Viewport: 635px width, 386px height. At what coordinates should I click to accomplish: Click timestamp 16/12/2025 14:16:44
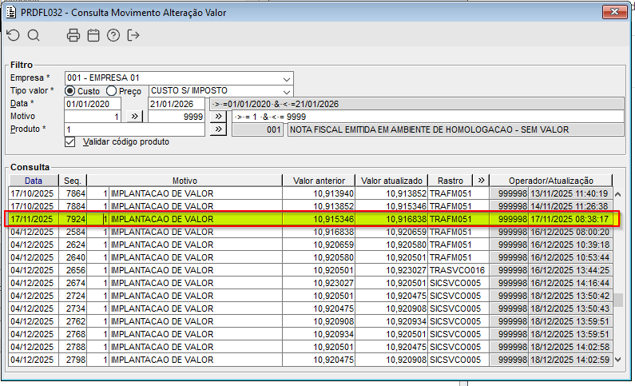[570, 283]
